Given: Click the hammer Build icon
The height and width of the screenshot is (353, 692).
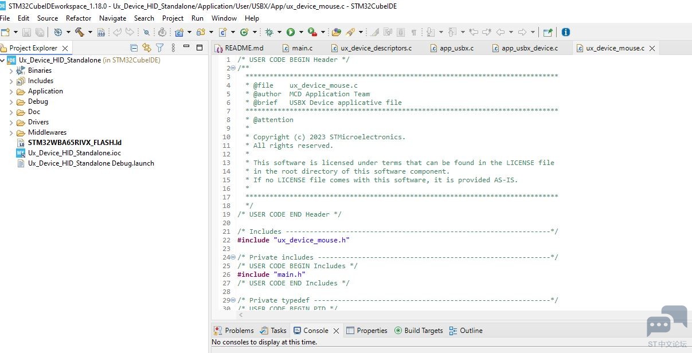Looking at the screenshot, I should click(80, 32).
